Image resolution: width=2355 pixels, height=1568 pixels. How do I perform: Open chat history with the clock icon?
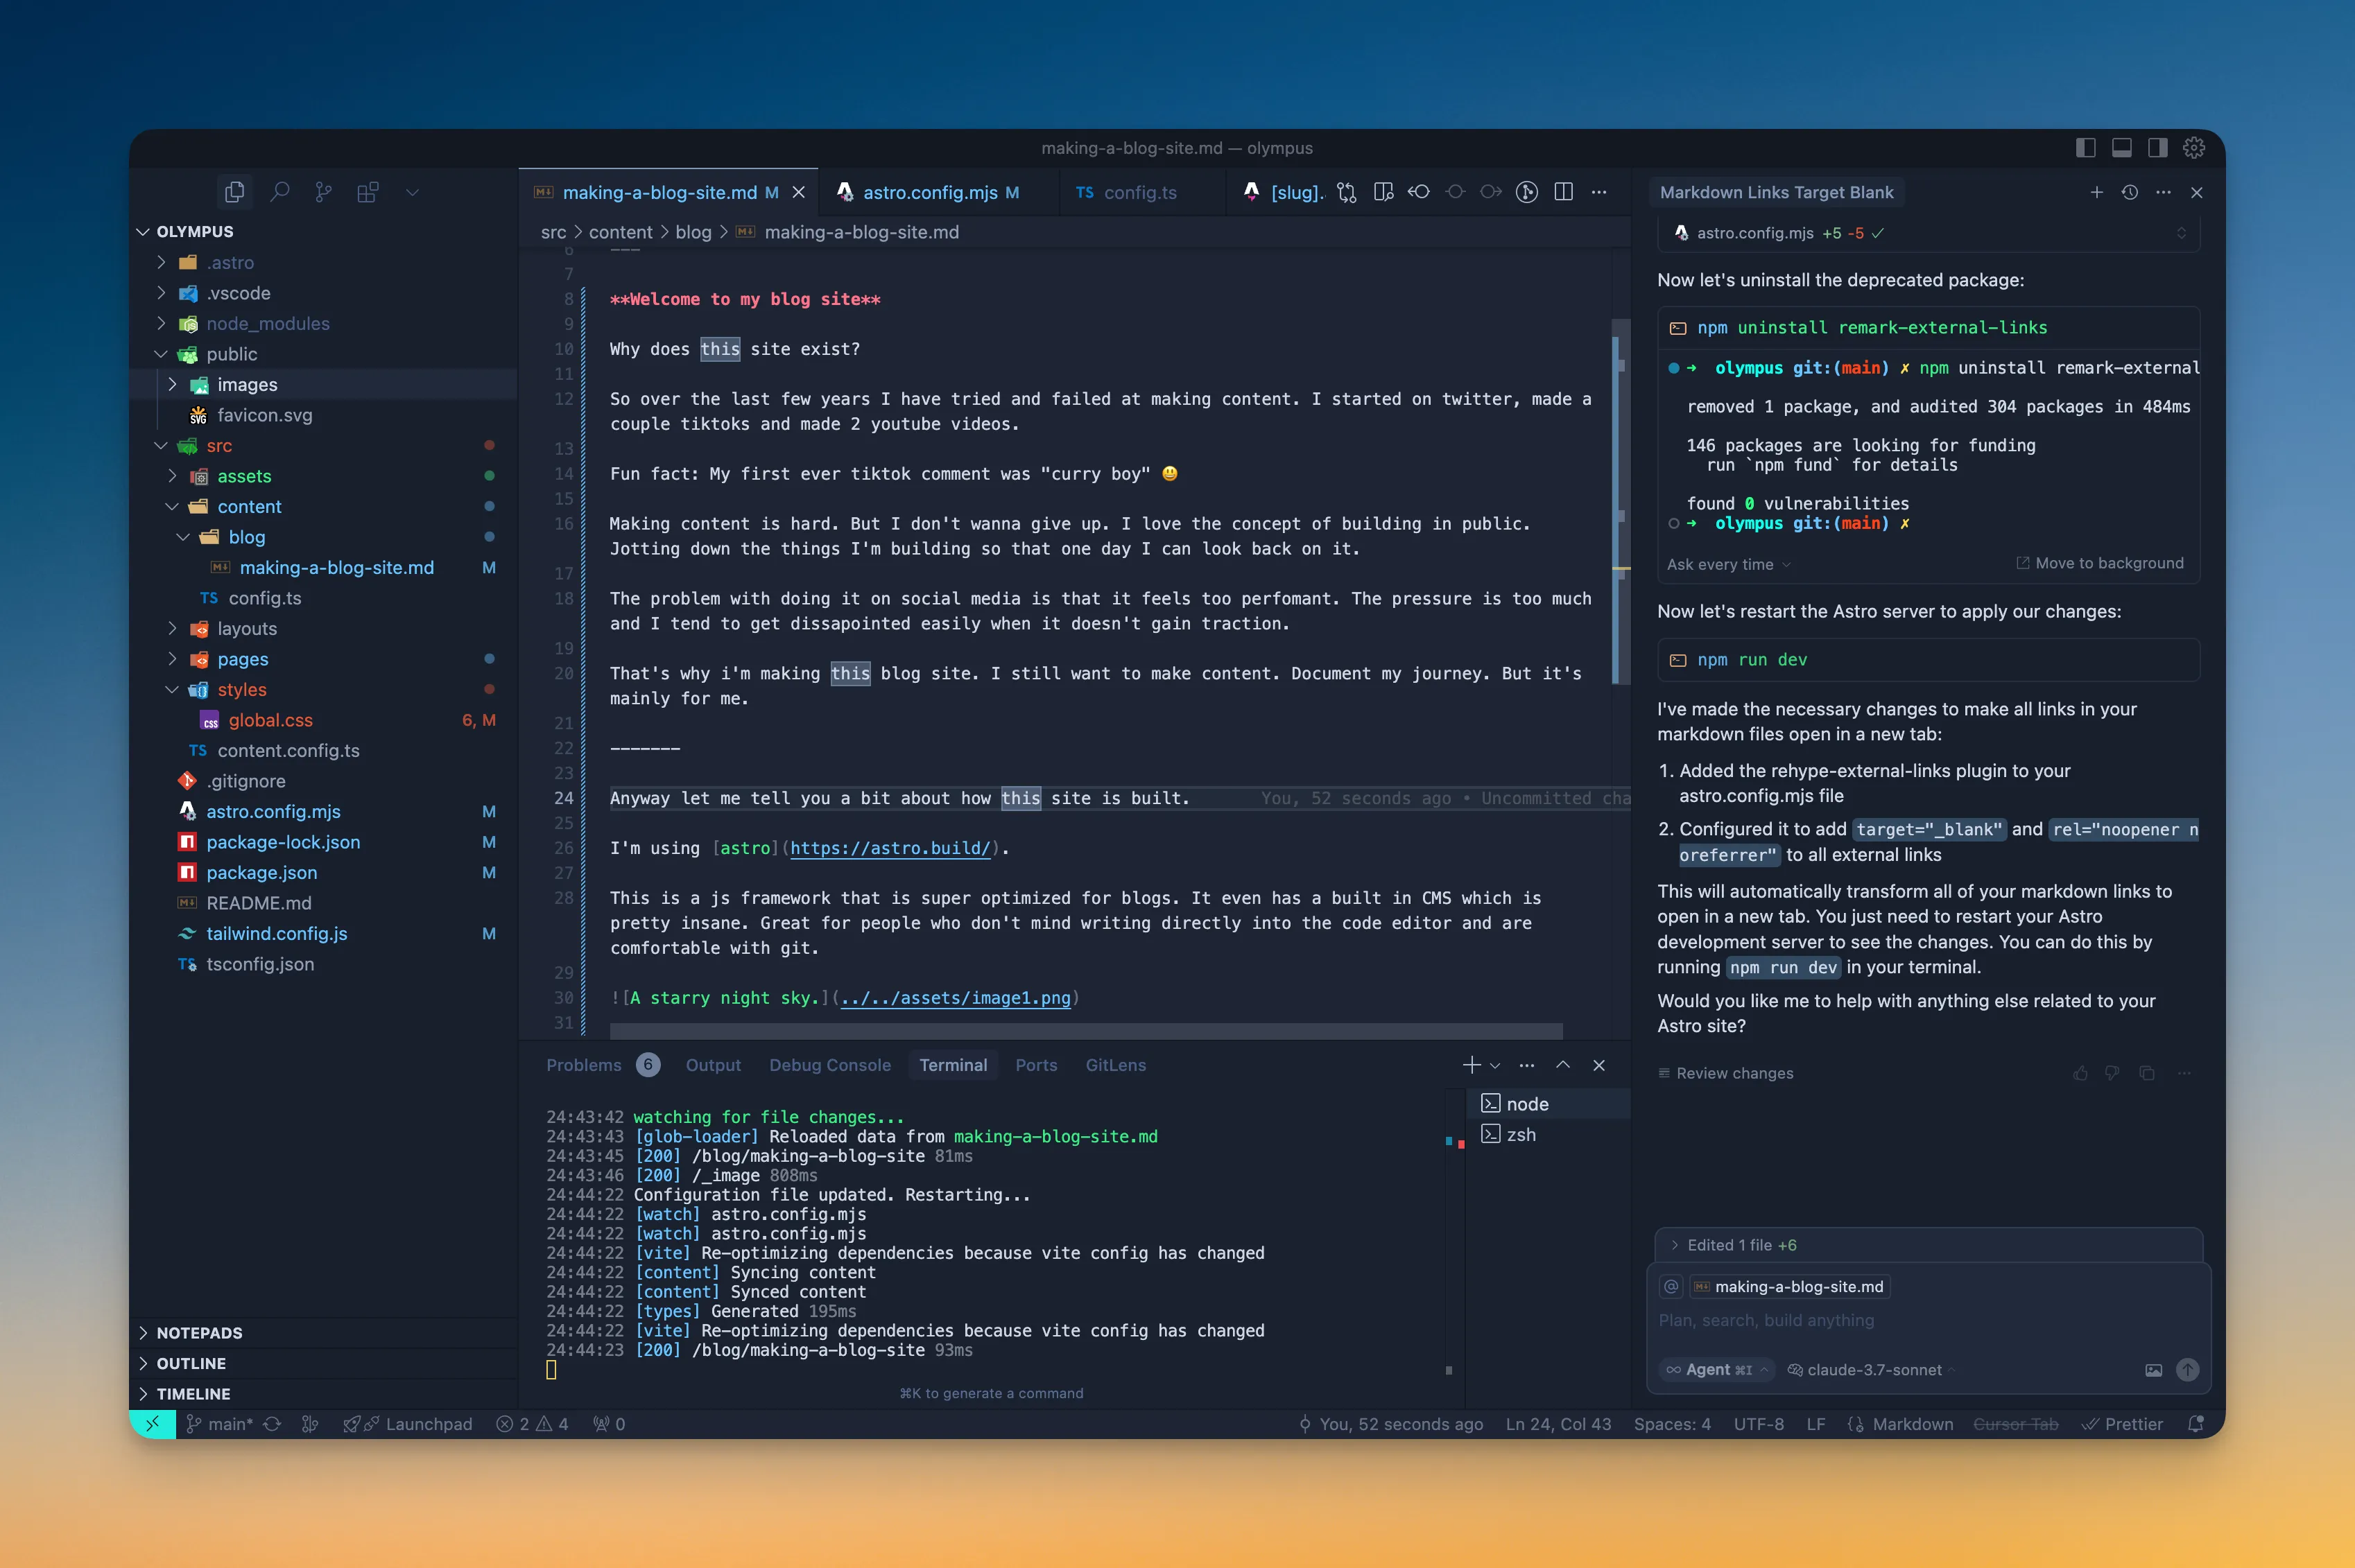pyautogui.click(x=2130, y=192)
